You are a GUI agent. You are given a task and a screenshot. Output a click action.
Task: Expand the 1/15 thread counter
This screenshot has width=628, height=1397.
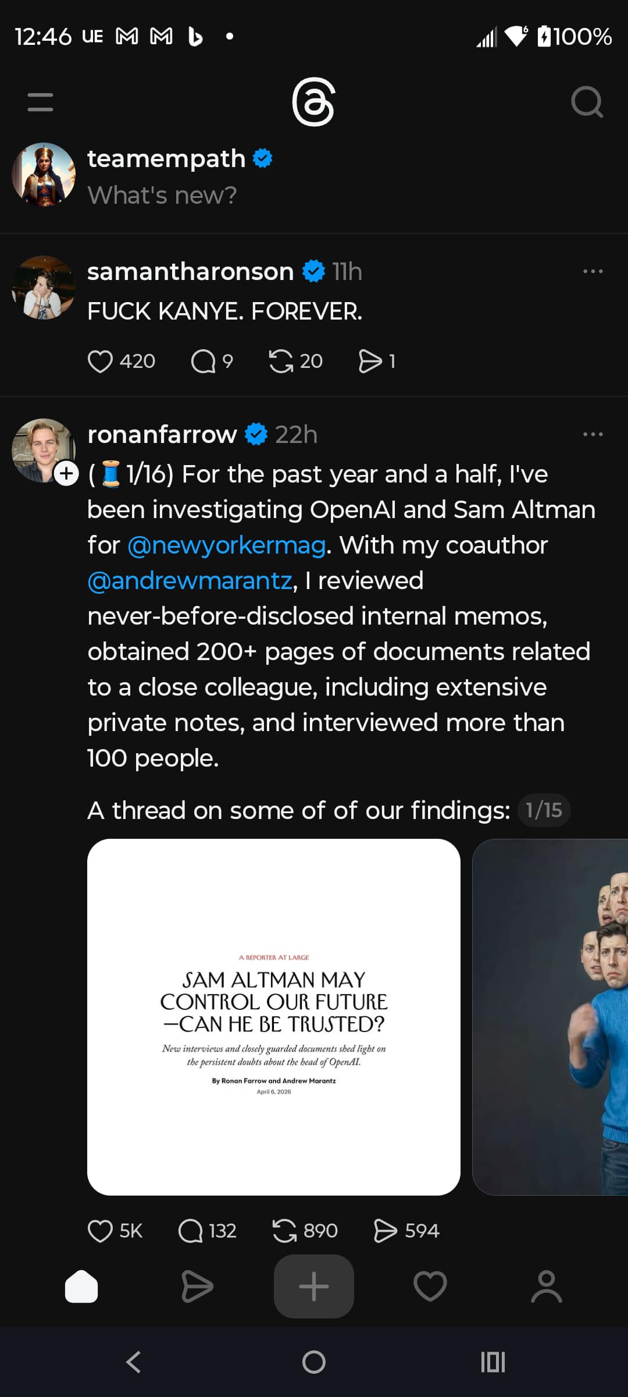(x=544, y=810)
